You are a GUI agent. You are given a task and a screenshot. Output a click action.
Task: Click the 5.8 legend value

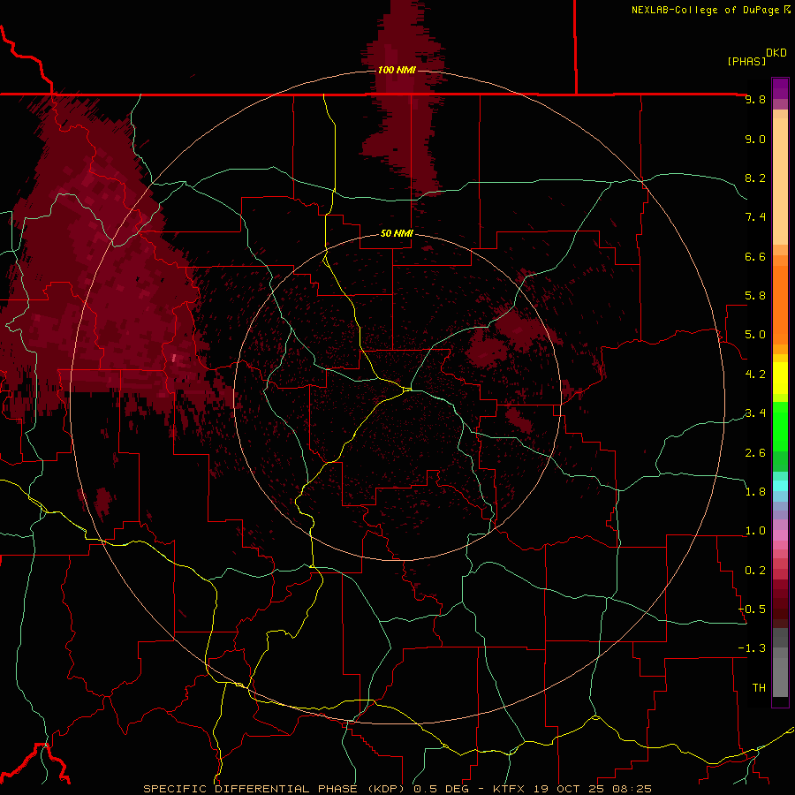(x=755, y=296)
